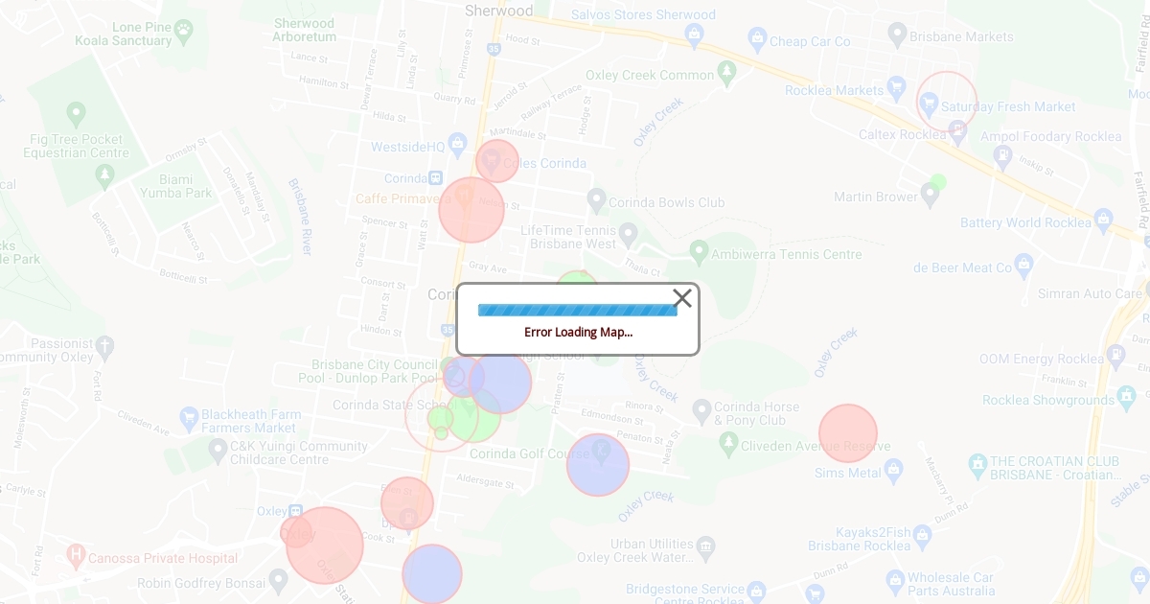Click the loading progress bar

click(x=578, y=310)
